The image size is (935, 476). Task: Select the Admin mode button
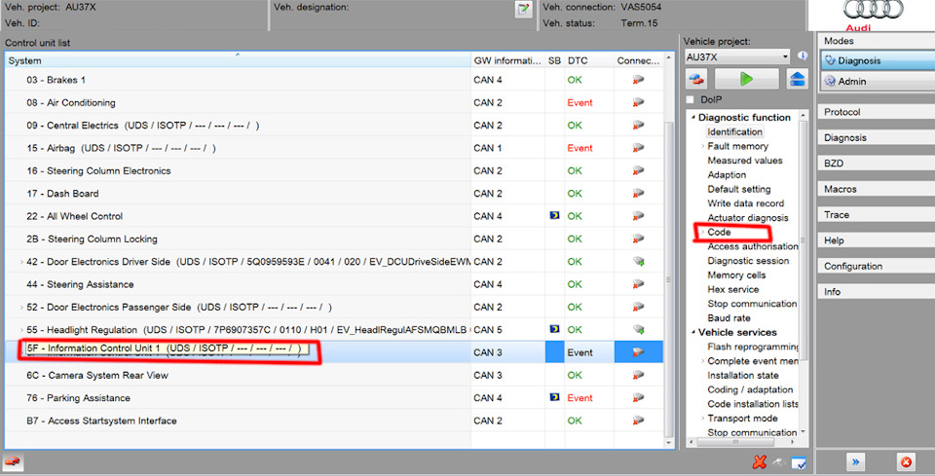878,82
